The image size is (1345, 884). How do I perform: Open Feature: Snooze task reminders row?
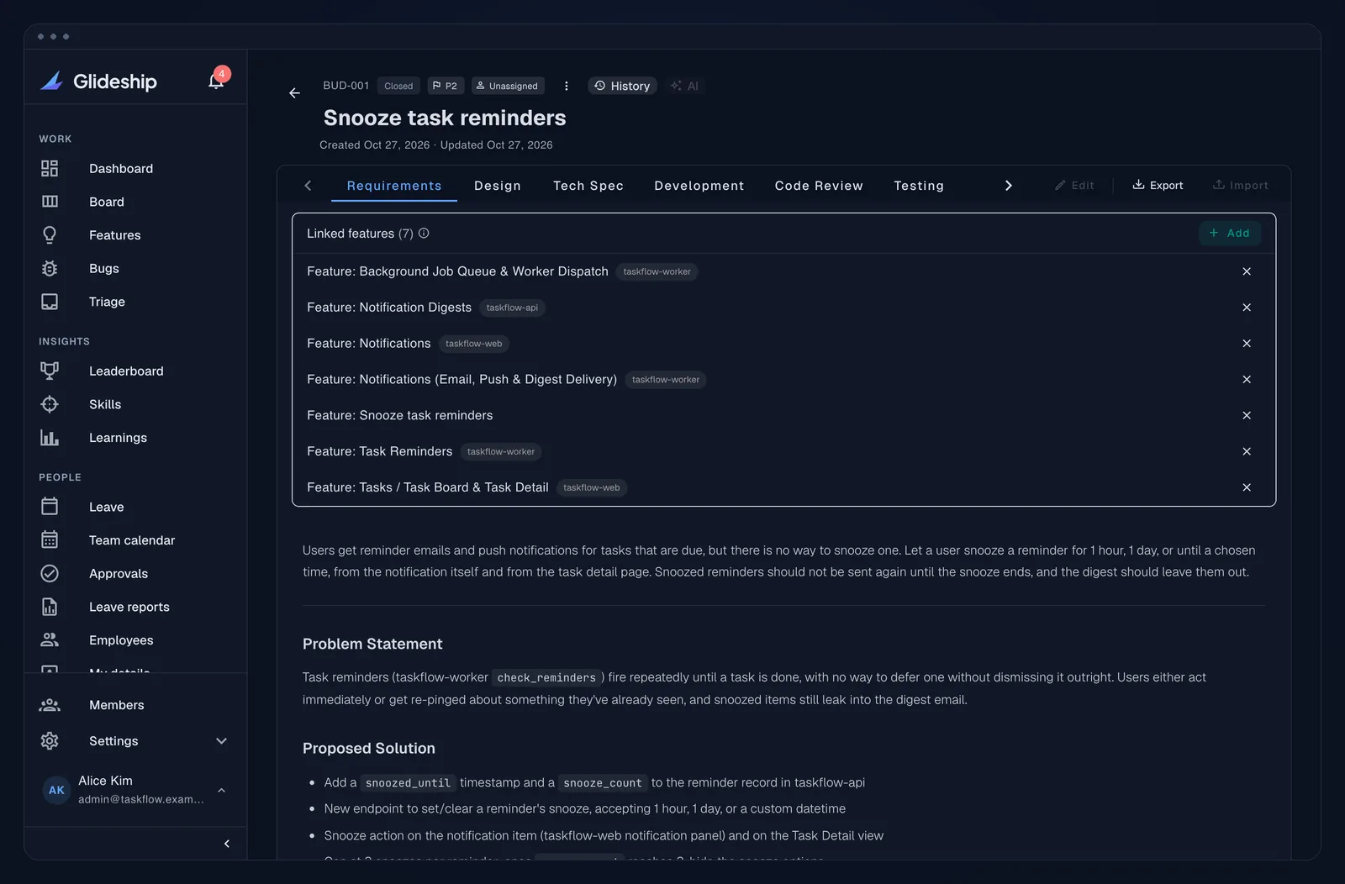(x=783, y=416)
